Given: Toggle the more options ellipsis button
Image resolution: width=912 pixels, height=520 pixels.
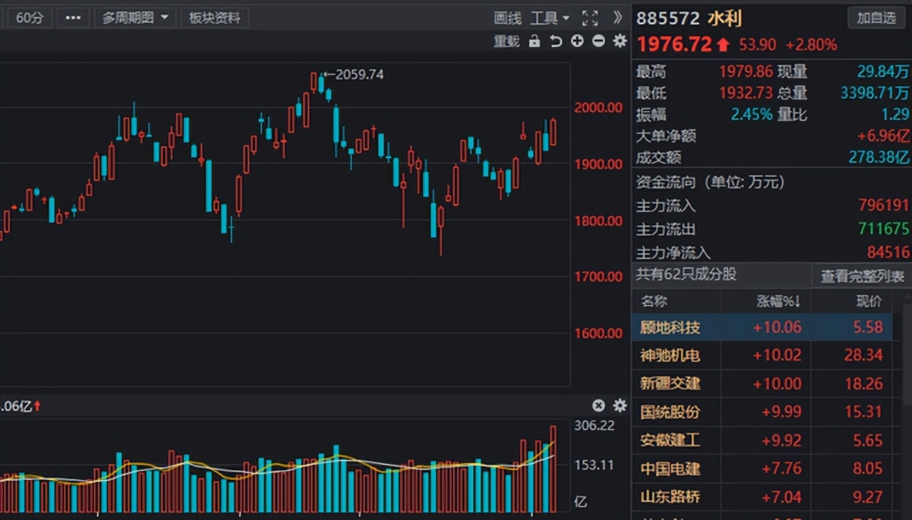Looking at the screenshot, I should [72, 18].
